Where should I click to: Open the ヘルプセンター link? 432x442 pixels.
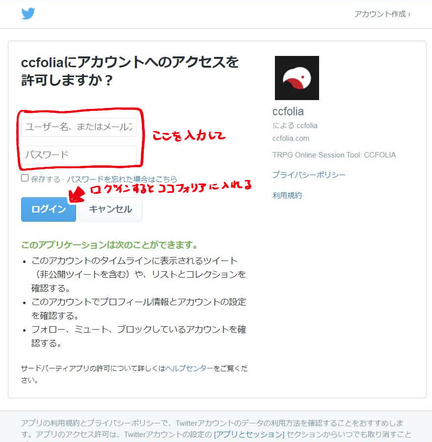(189, 368)
